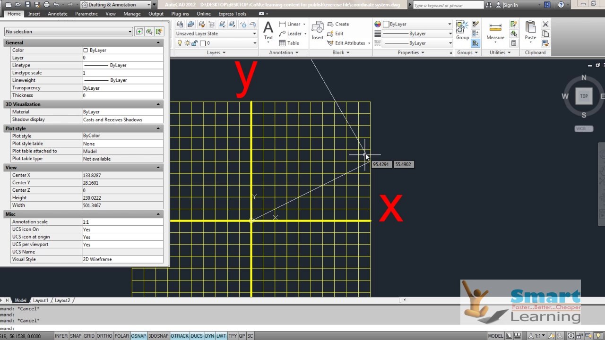Viewport: 605px width, 340px height.
Task: Open the Annotate ribbon tab
Action: tap(58, 14)
